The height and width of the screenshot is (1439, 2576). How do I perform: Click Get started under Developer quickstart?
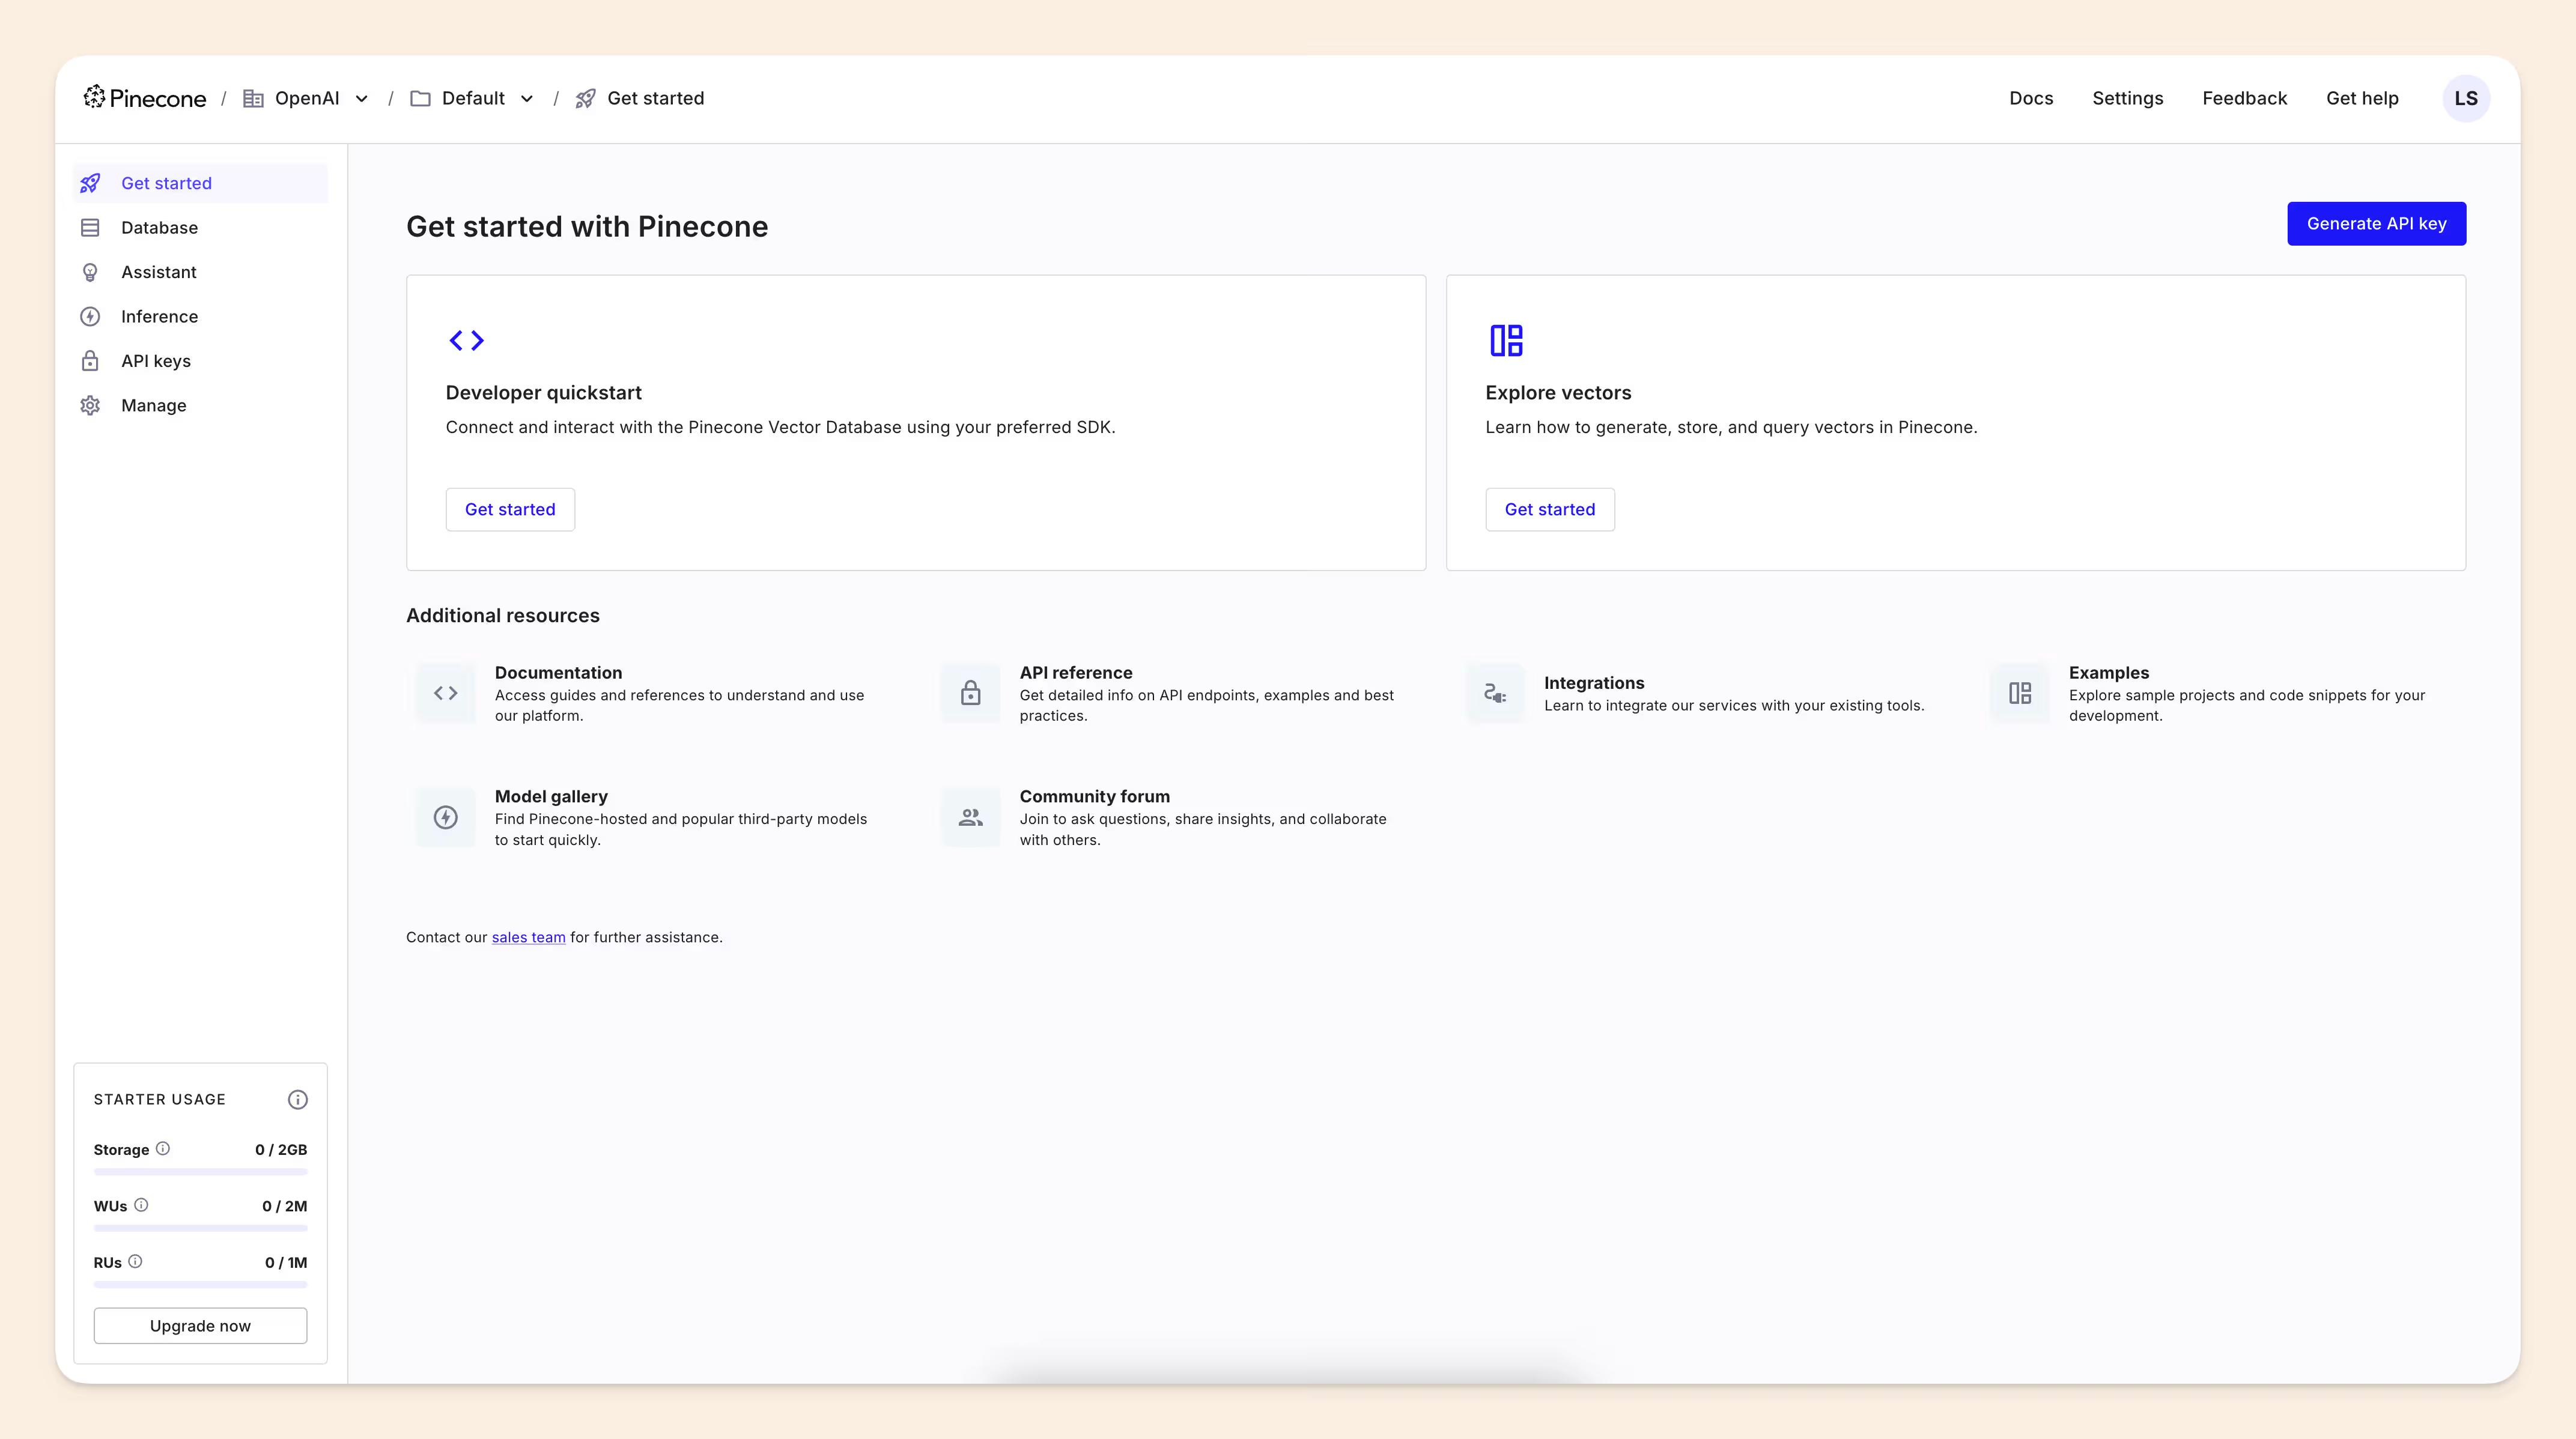tap(510, 509)
